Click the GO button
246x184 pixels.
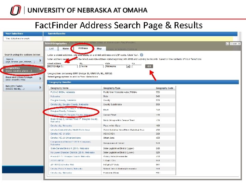click(x=149, y=66)
